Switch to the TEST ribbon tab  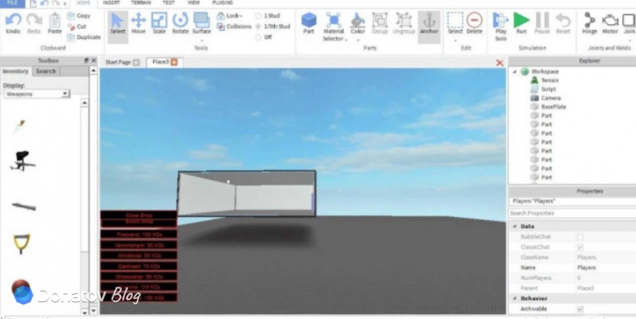[x=168, y=3]
